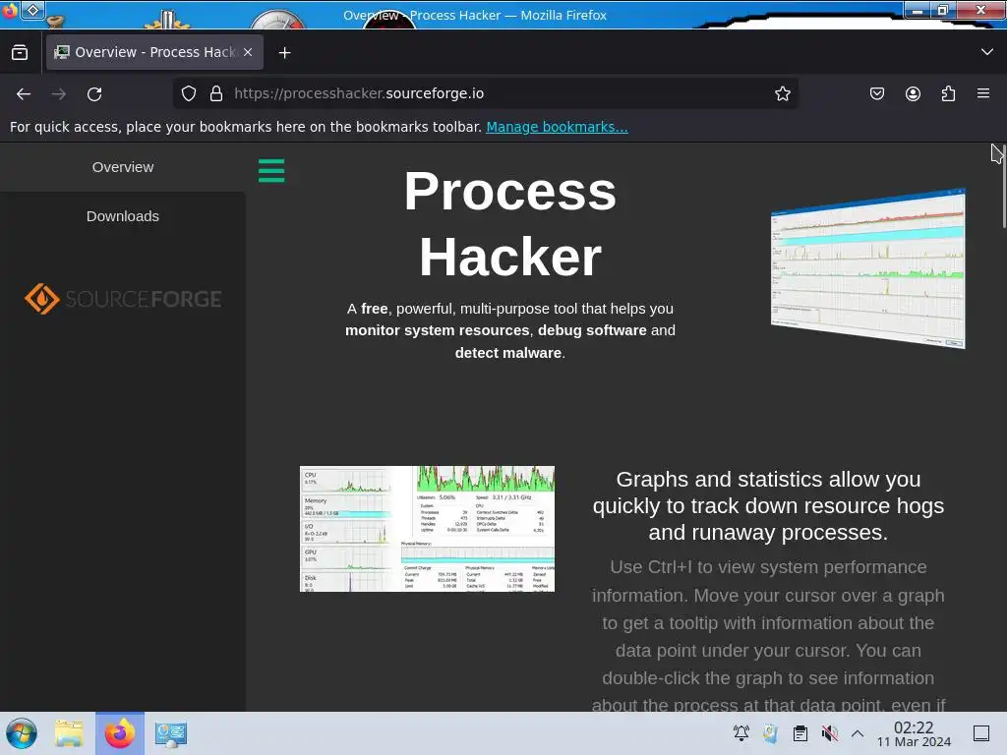
Task: Bookmark this page with the star
Action: (782, 93)
